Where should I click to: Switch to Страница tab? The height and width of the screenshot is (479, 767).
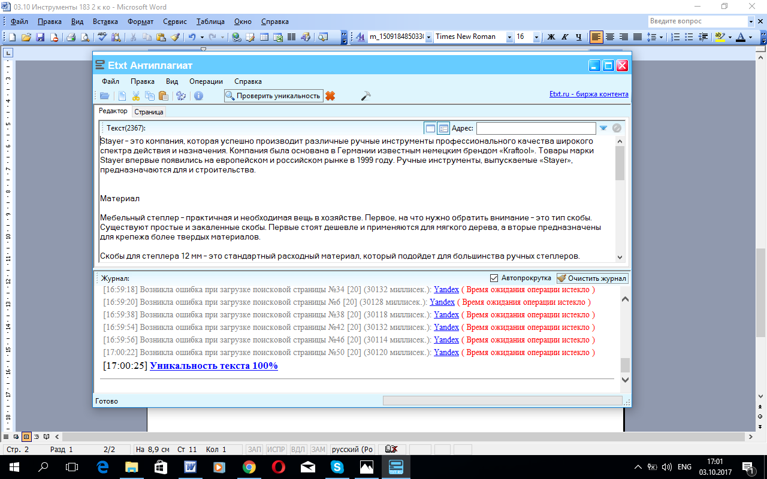(148, 112)
